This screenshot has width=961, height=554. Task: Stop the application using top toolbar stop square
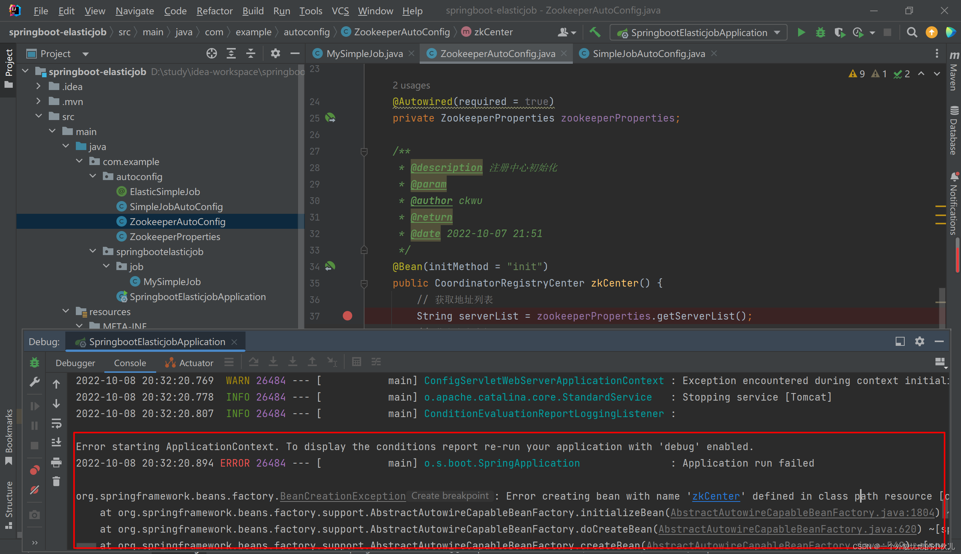887,33
